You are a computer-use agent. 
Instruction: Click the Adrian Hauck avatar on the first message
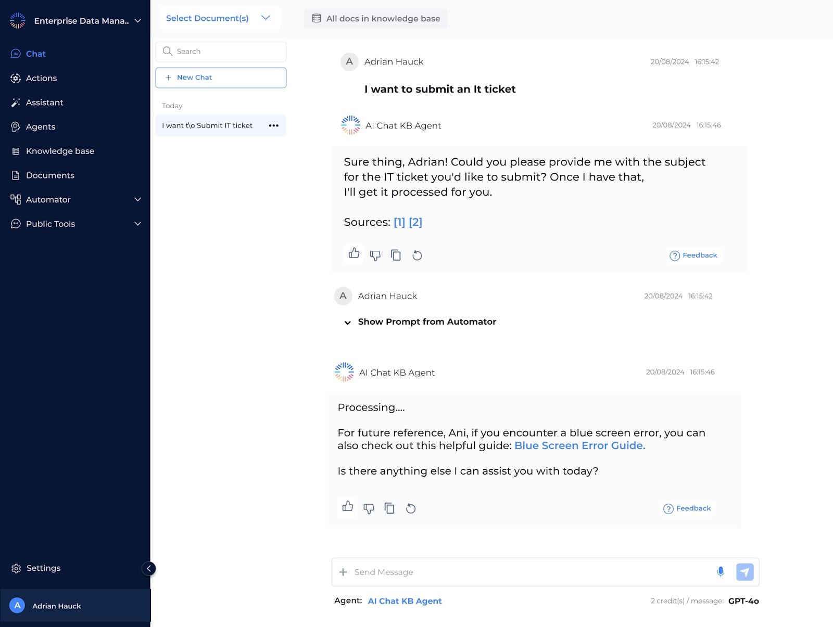[x=349, y=61]
